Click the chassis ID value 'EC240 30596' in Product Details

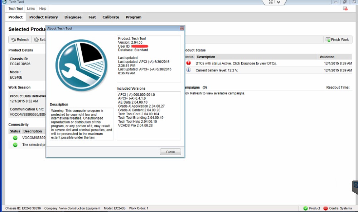tap(20, 64)
